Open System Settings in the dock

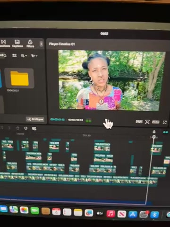pyautogui.click(x=144, y=215)
